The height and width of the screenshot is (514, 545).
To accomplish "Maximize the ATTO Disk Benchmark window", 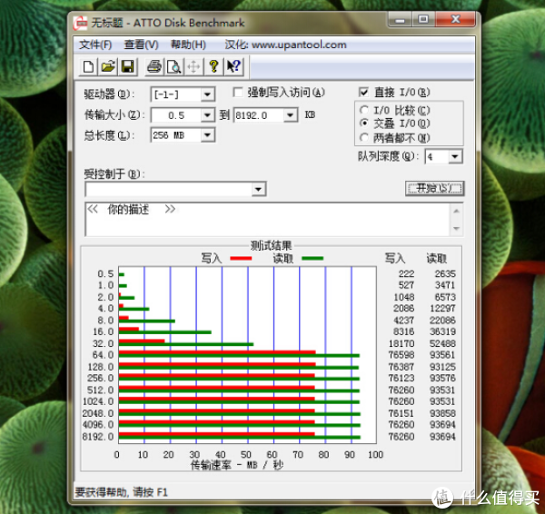I will (x=423, y=19).
